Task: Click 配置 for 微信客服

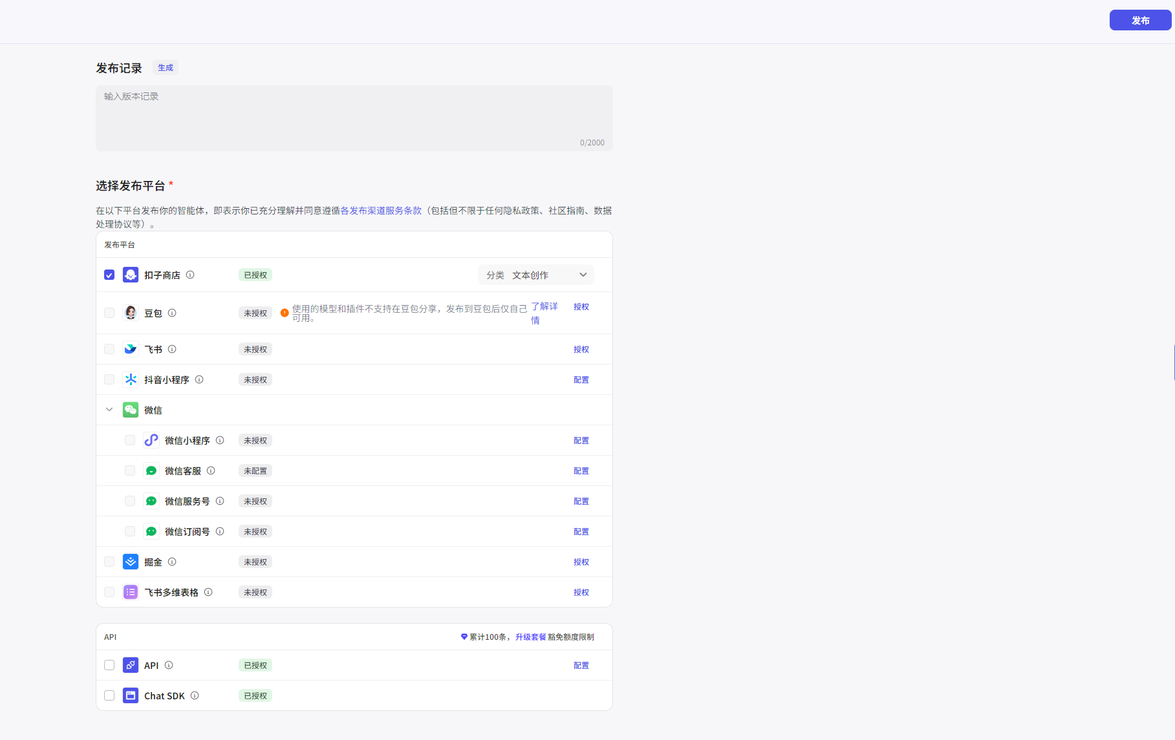Action: 581,470
